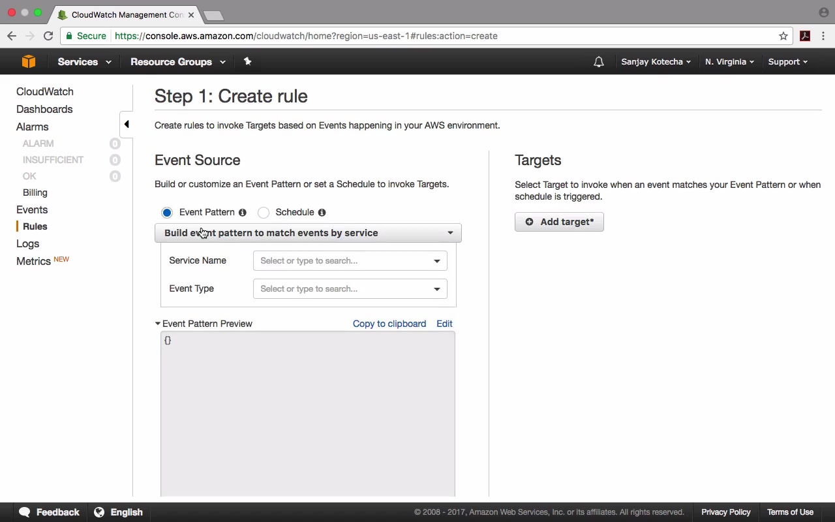
Task: Reload the page in the browser
Action: [x=48, y=36]
